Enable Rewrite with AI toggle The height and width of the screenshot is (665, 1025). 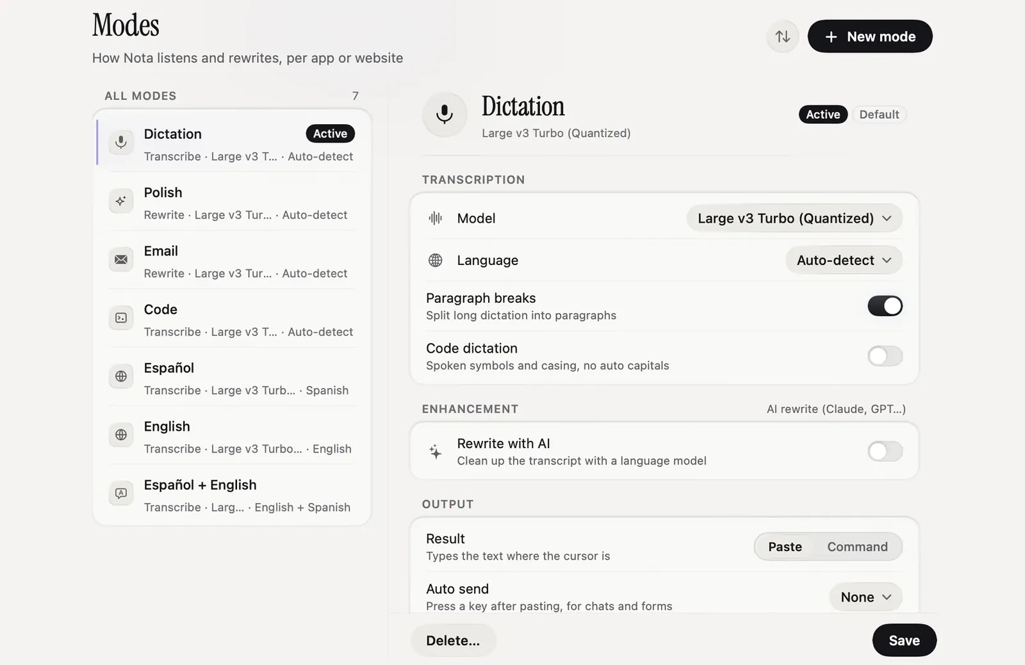885,451
